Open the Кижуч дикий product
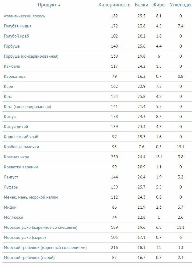 coord(16,127)
